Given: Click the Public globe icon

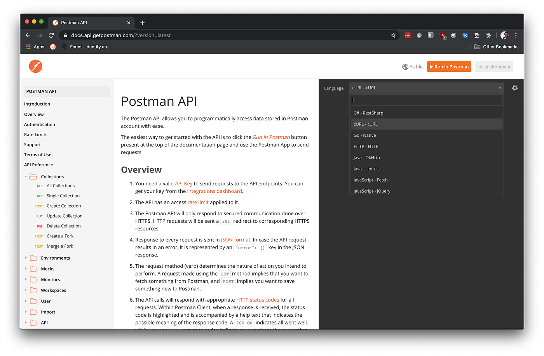Looking at the screenshot, I should [x=405, y=66].
